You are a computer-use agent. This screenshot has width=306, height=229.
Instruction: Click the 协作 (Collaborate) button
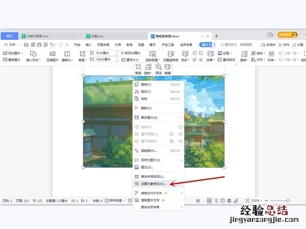tap(284, 45)
